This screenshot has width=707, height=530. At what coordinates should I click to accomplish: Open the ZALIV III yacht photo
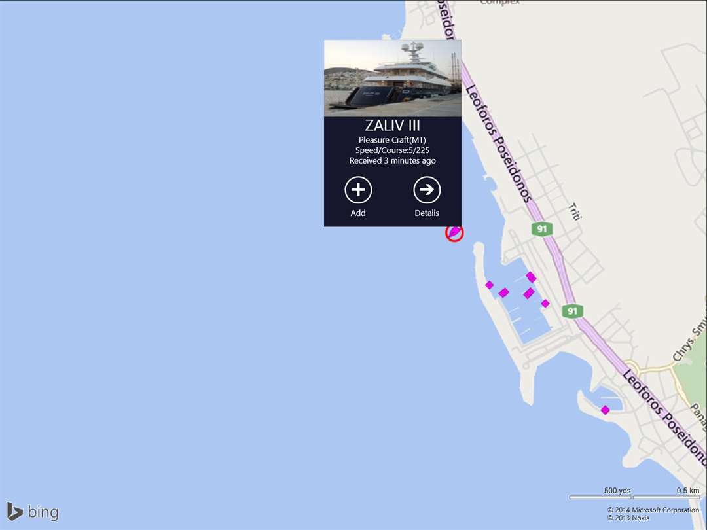(392, 79)
